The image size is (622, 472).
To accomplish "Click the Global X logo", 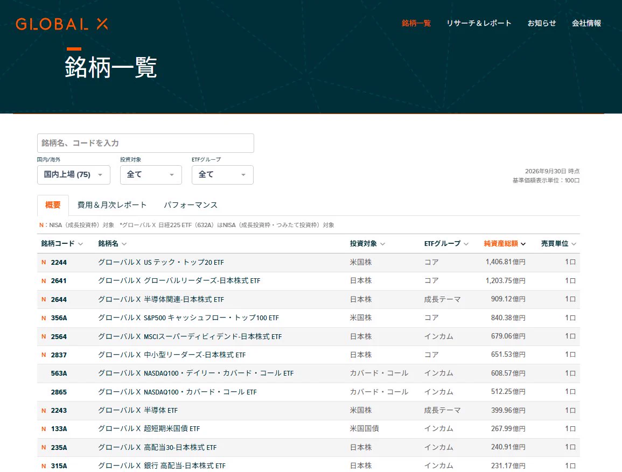I will point(62,24).
